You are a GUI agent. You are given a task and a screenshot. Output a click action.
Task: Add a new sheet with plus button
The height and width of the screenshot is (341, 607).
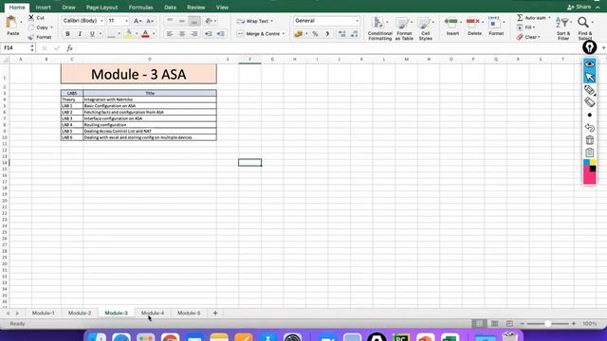(x=215, y=313)
